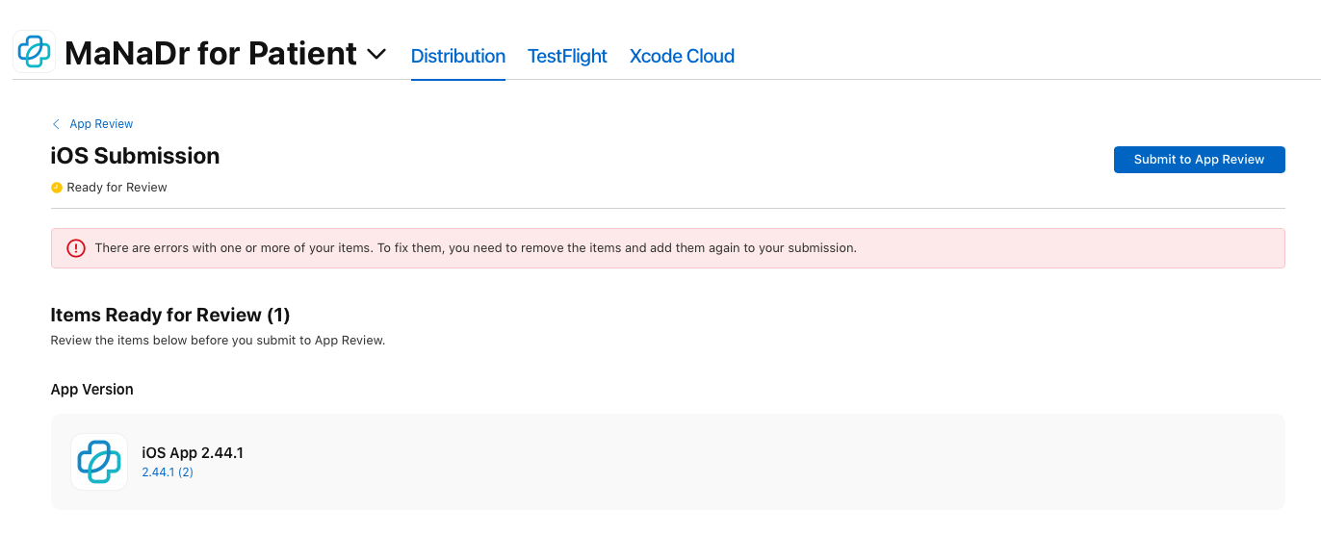Go to the Xcode Cloud tab
1321x535 pixels.
tap(682, 56)
